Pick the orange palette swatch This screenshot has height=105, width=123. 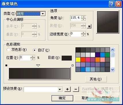pyautogui.click(x=98, y=60)
